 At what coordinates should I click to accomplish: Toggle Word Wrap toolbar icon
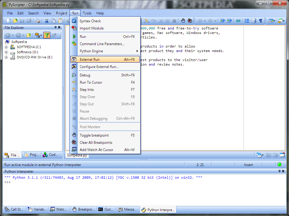(x=254, y=21)
